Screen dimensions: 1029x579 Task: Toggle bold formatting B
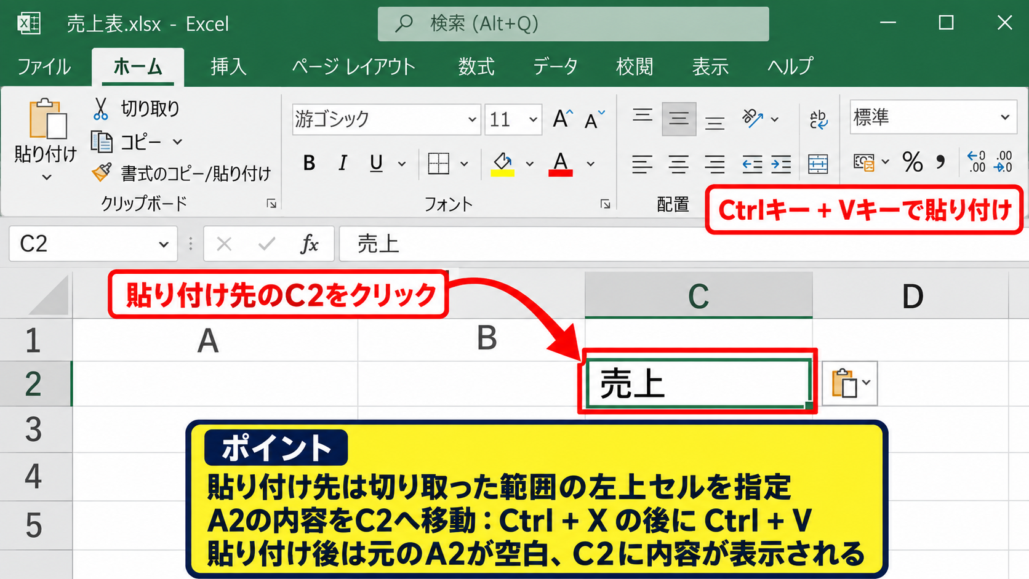pyautogui.click(x=310, y=164)
